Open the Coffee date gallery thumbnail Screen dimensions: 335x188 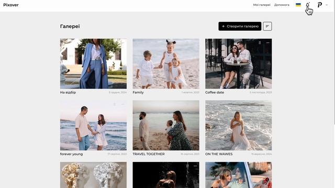tap(239, 64)
